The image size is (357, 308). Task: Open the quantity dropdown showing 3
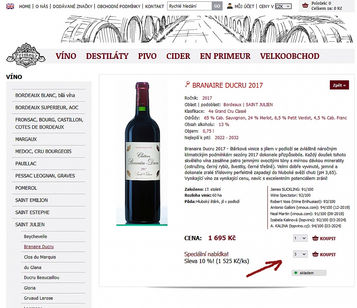pos(300,254)
